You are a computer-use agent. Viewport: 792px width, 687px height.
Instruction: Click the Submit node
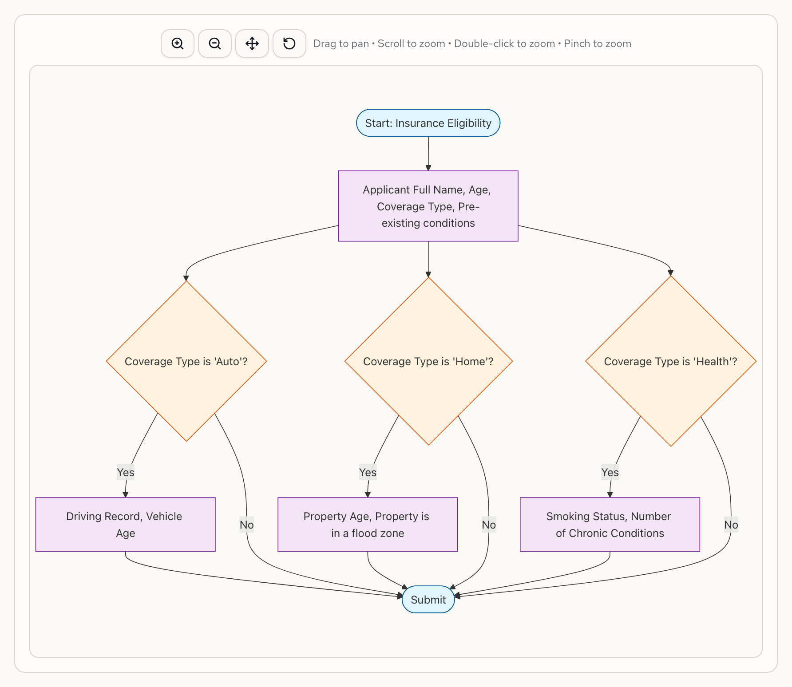click(x=428, y=600)
